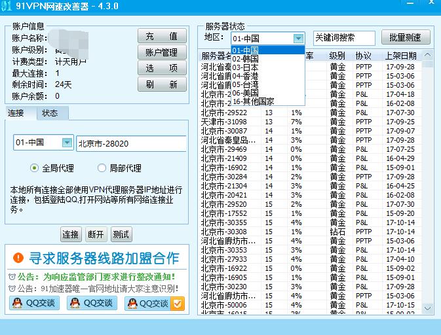The width and height of the screenshot is (441, 335).
Task: Sort by 上架日期 column header
Action: click(400, 56)
